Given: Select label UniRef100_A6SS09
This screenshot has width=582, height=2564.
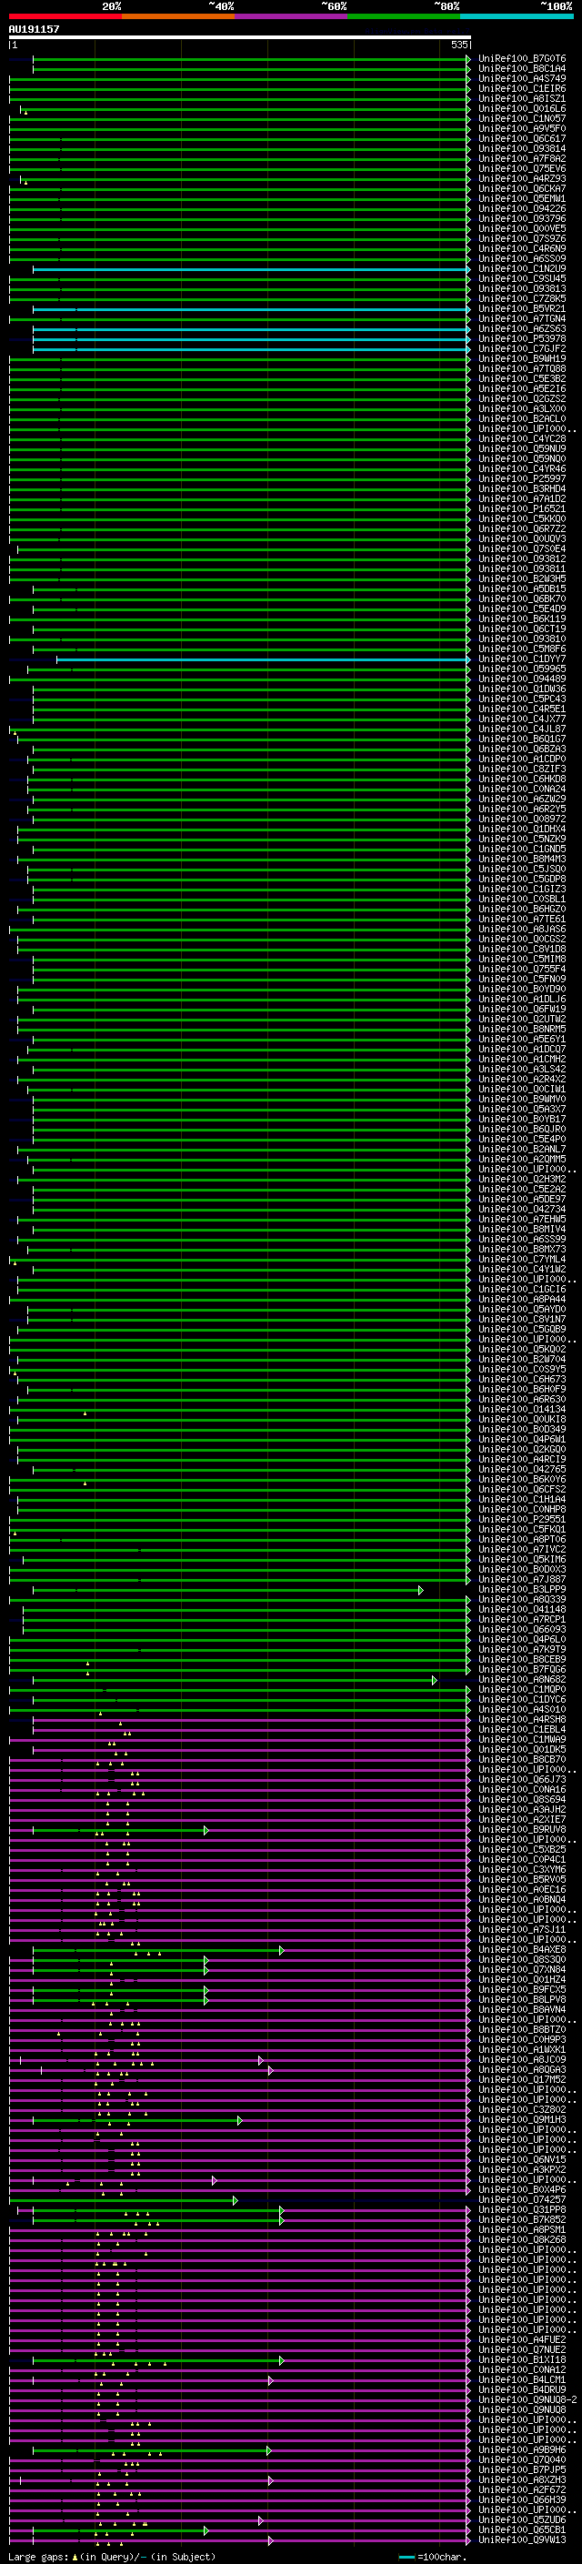Looking at the screenshot, I should pyautogui.click(x=521, y=259).
